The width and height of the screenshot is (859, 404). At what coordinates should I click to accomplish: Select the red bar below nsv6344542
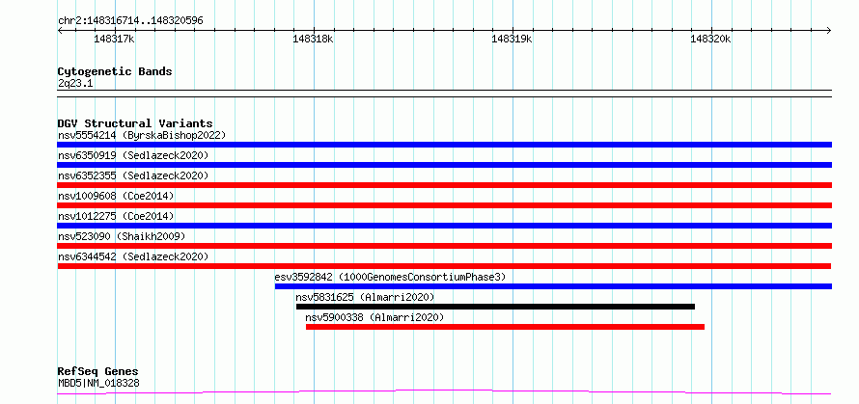pos(444,266)
